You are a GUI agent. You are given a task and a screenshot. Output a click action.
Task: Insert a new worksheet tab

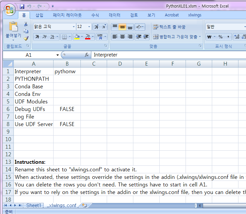coord(84,205)
